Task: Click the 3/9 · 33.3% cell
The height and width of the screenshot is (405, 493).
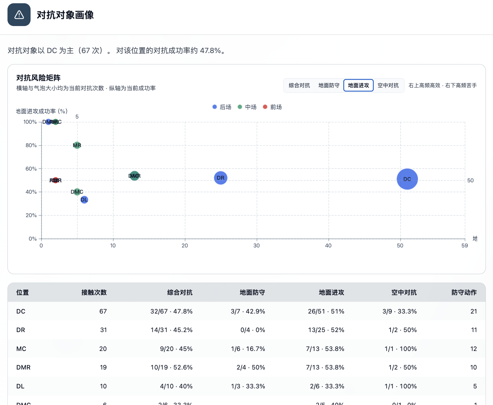Action: tap(400, 311)
